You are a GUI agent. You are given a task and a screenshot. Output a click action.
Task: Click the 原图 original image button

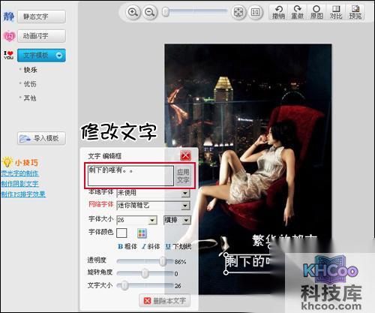(x=316, y=12)
